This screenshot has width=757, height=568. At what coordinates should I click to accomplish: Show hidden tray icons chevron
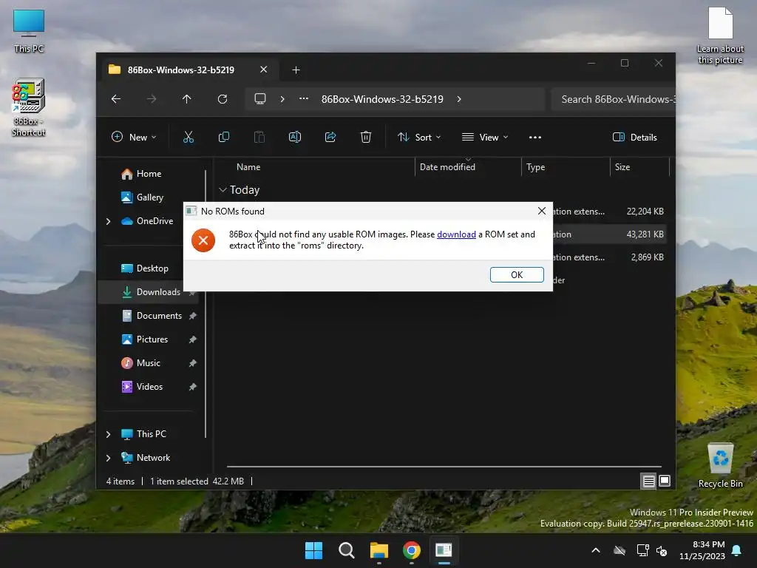coord(596,550)
